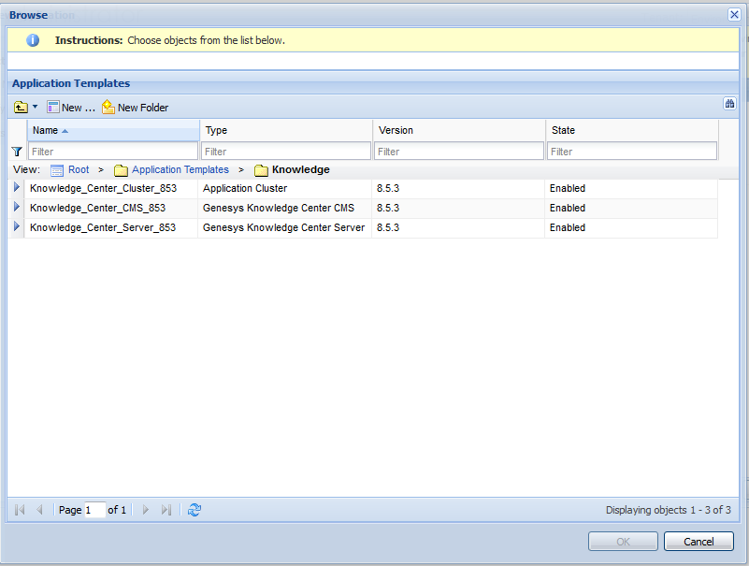Click the page number input box

click(94, 510)
